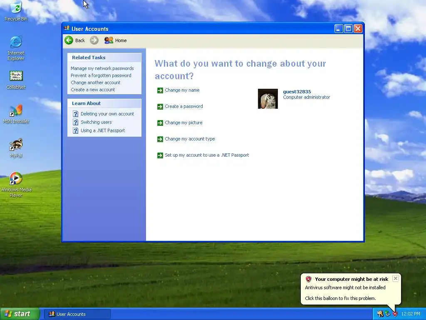Click the Back button label
Screen dimensions: 426x320
(x=80, y=40)
